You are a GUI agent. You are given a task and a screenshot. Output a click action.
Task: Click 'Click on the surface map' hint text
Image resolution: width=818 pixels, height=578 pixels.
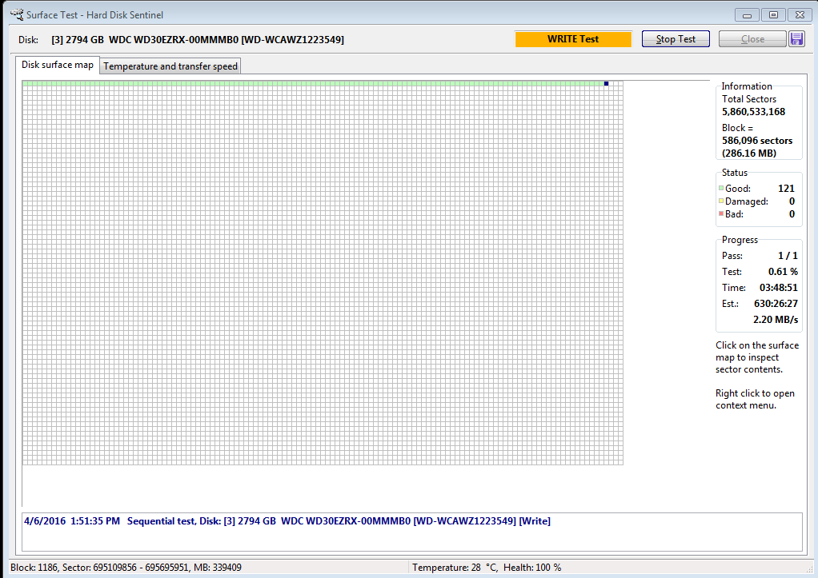click(x=757, y=357)
